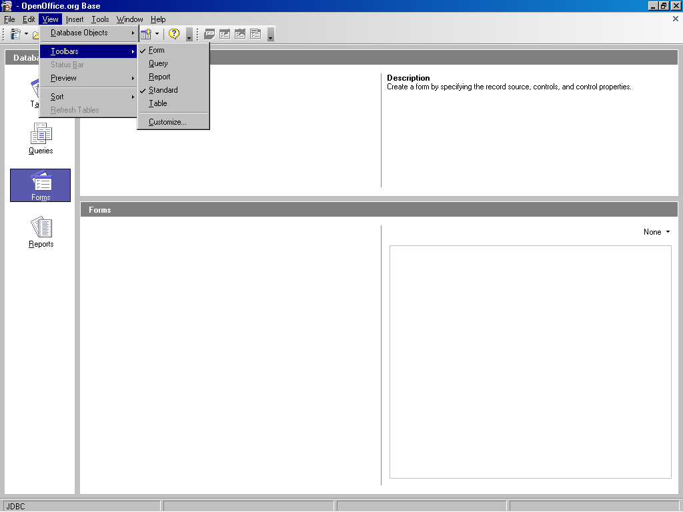683x512 pixels.
Task: Click the last icon in Form toolbar
Action: 255,34
